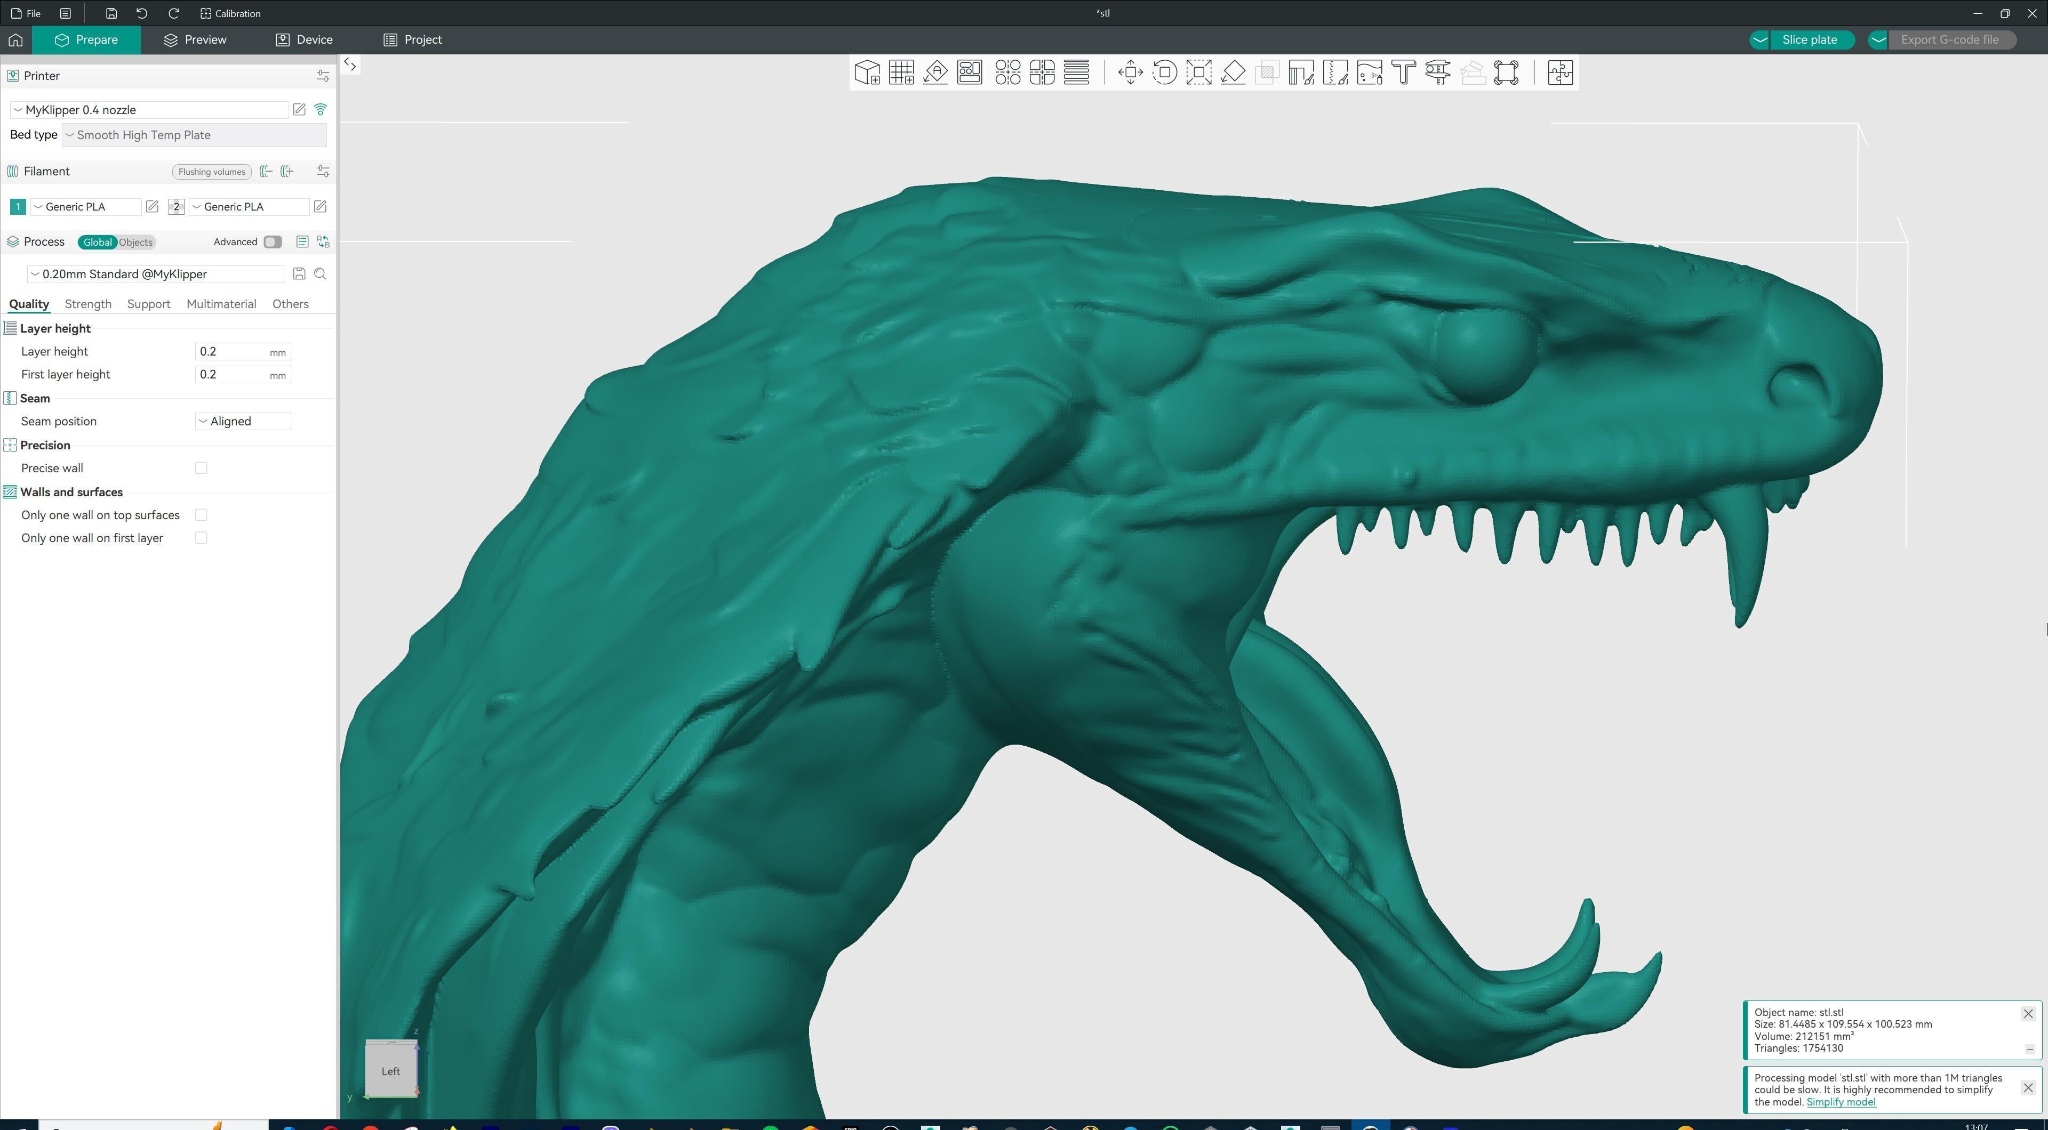Switch process scope to Global
The image size is (2048, 1130).
(98, 243)
